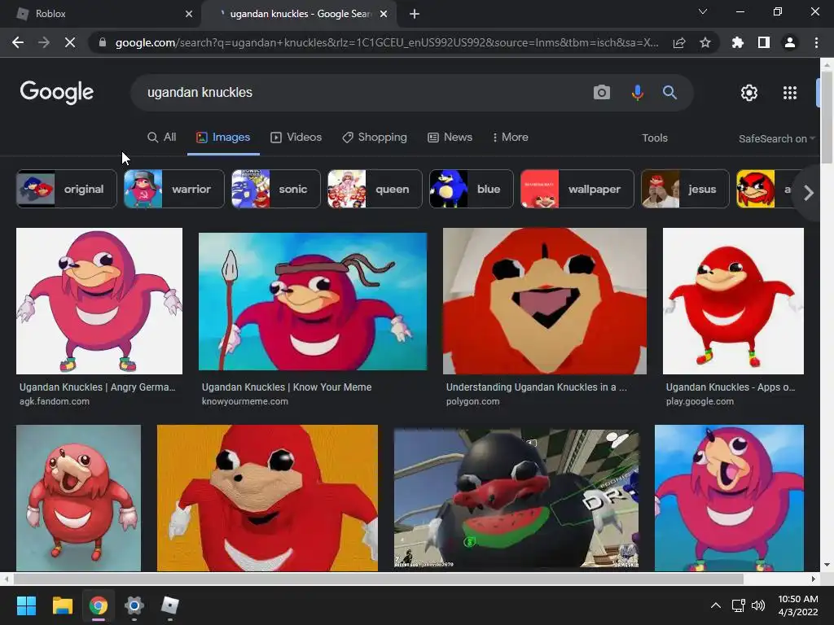Open the polygon.com close-up image
This screenshot has width=834, height=625.
545,301
